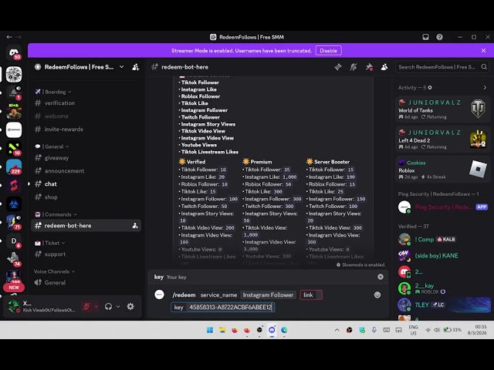Collapse the General category
The image size is (494, 370).
[x=52, y=146]
